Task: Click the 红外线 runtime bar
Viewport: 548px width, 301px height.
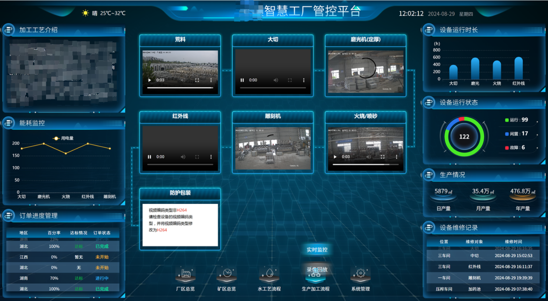Action: [x=519, y=68]
